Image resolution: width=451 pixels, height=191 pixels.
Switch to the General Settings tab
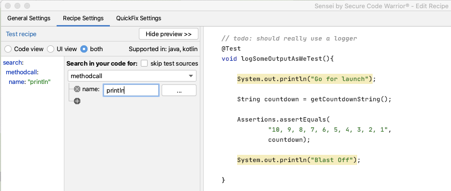[x=29, y=18]
